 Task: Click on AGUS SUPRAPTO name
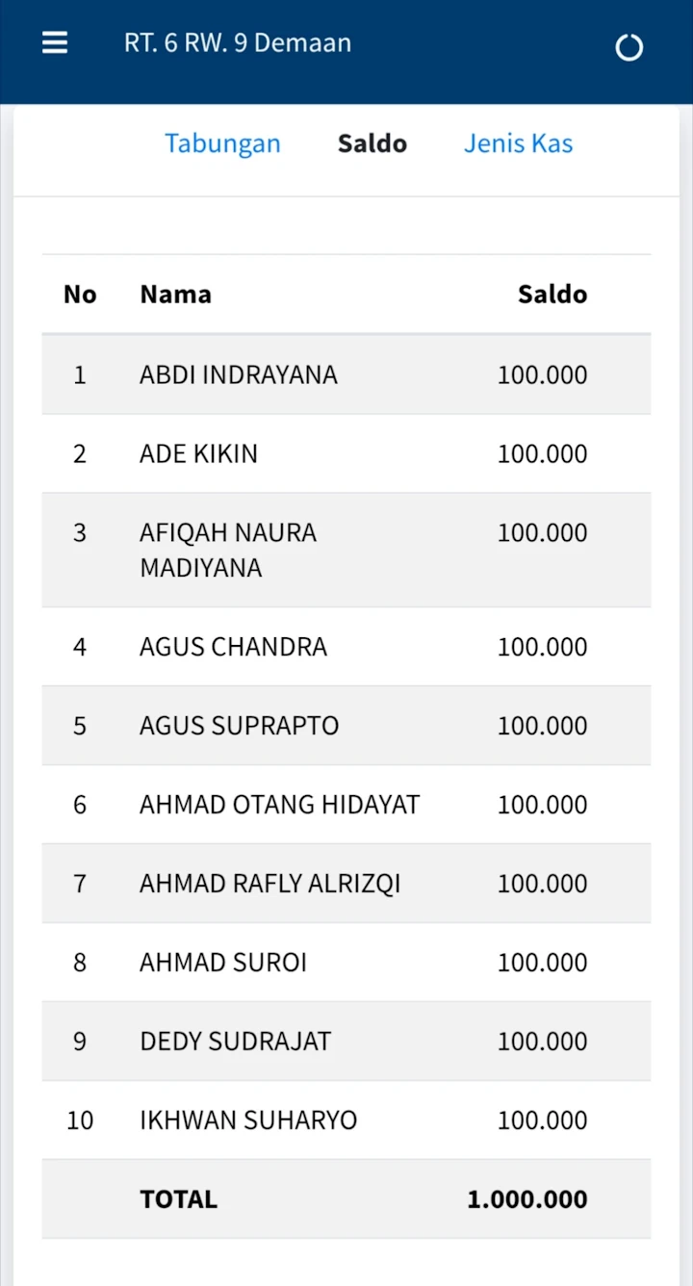(x=240, y=726)
